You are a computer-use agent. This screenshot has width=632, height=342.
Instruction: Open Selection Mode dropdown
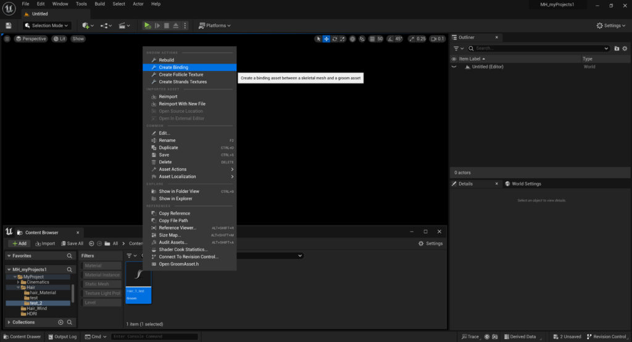click(46, 25)
